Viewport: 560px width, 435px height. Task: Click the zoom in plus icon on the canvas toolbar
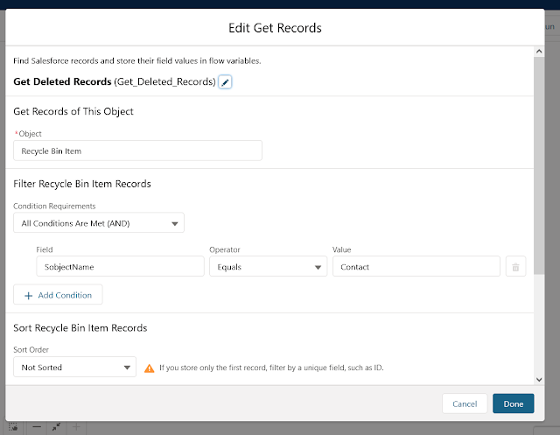76,427
